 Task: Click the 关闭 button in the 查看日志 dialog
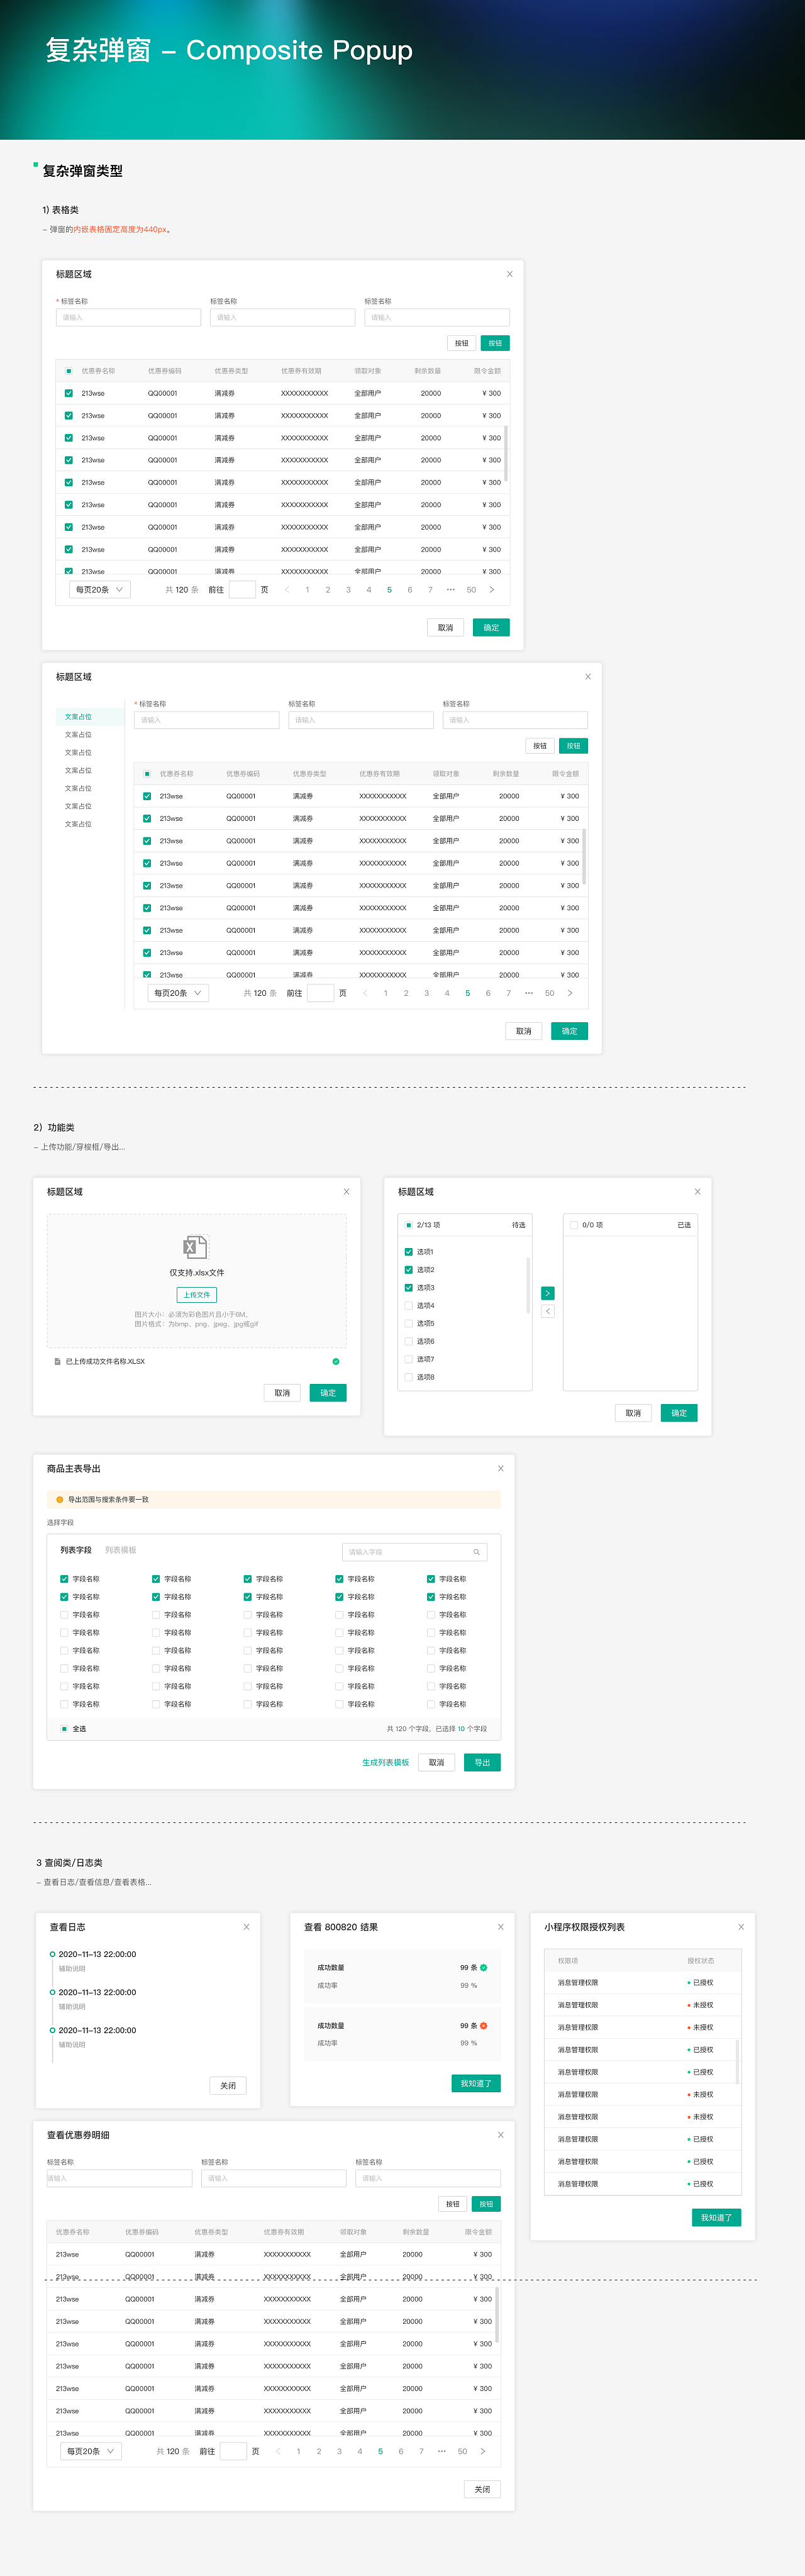(x=228, y=2085)
